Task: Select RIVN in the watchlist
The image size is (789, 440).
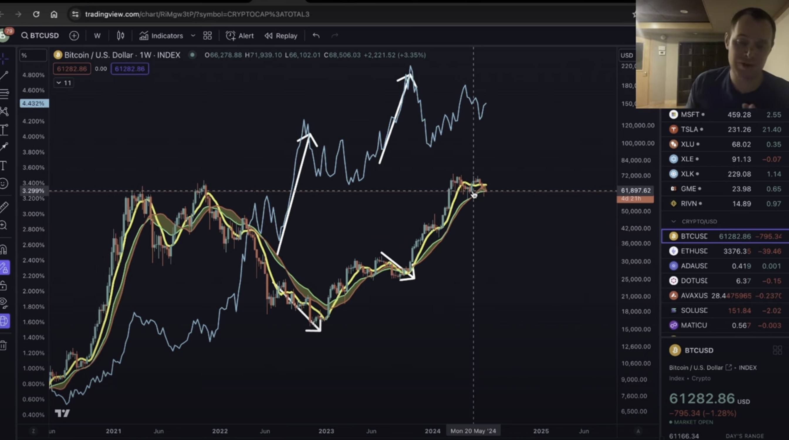Action: coord(725,204)
